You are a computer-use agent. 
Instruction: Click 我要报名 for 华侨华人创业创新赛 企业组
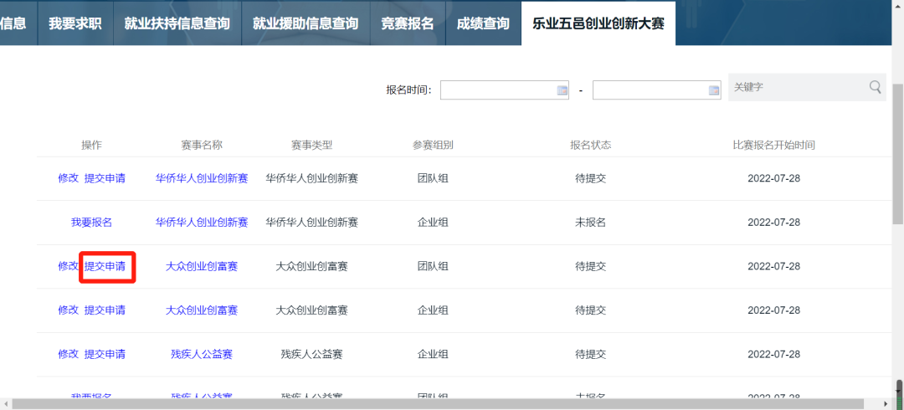coord(91,223)
